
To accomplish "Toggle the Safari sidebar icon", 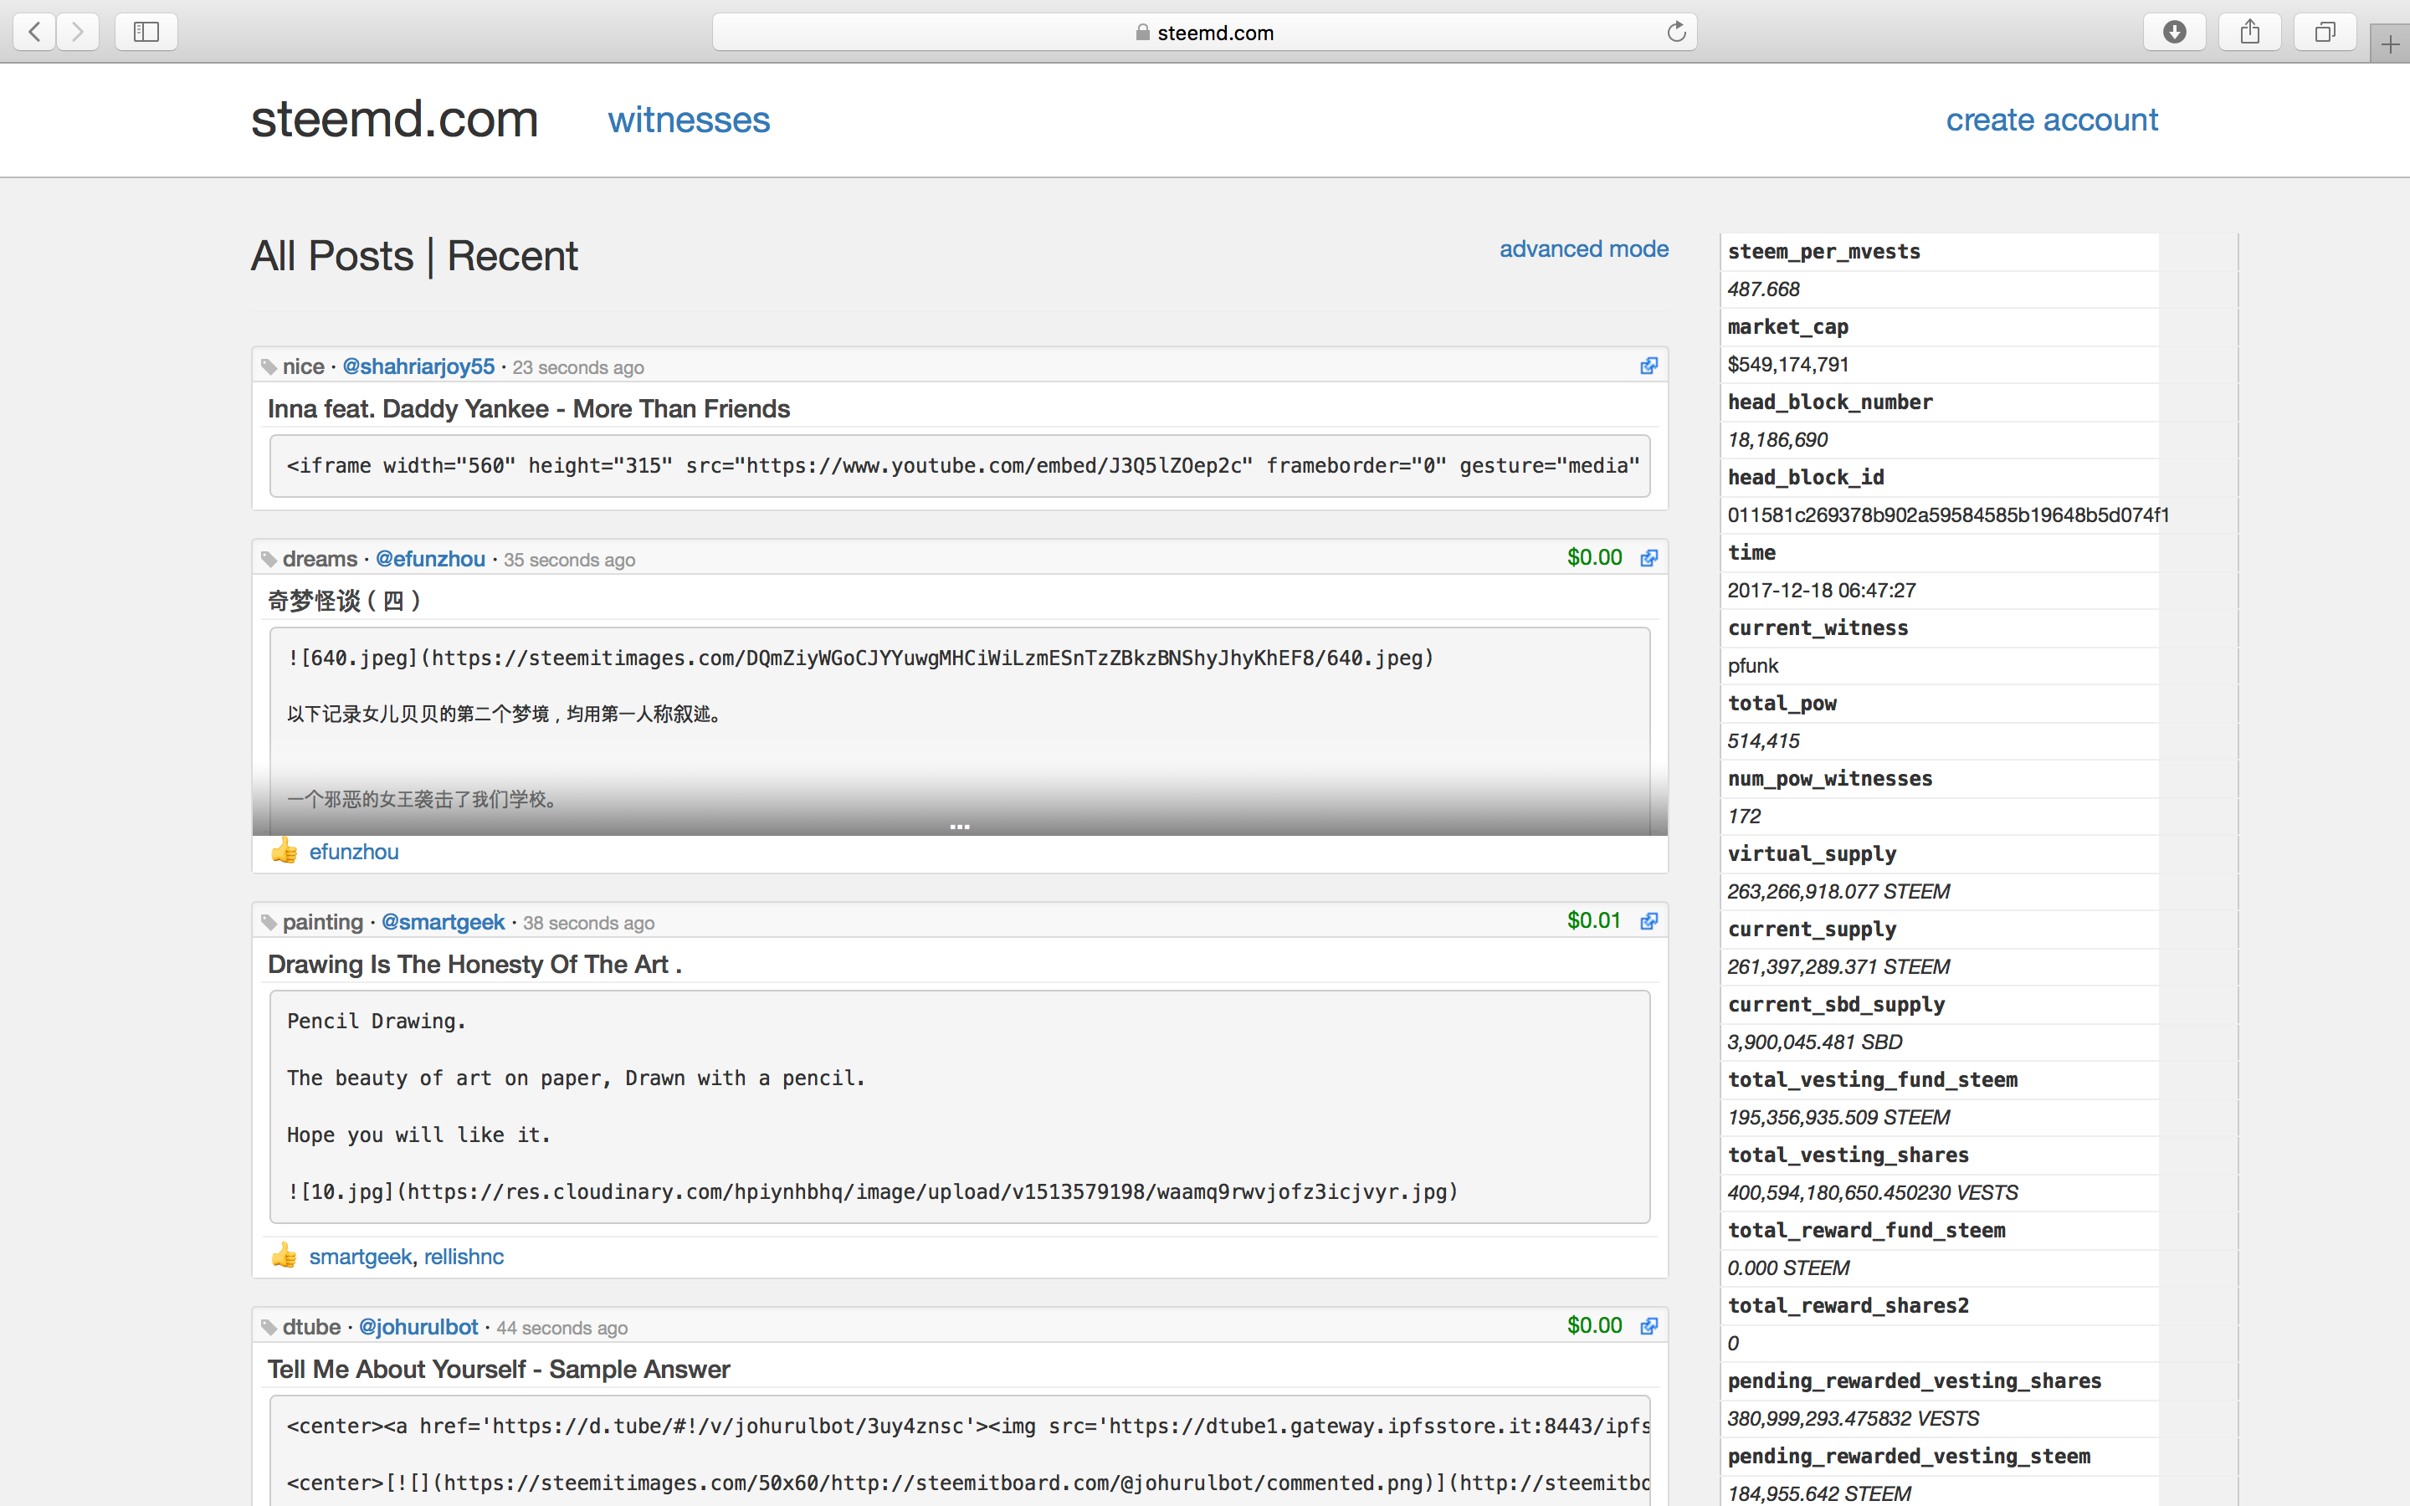I will 146,32.
